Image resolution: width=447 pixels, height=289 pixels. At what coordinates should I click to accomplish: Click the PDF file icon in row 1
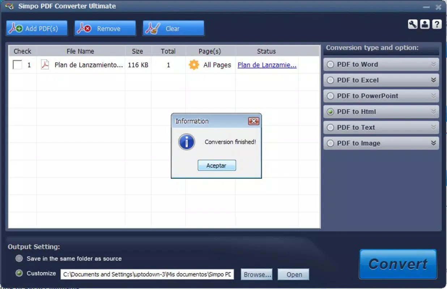[45, 65]
